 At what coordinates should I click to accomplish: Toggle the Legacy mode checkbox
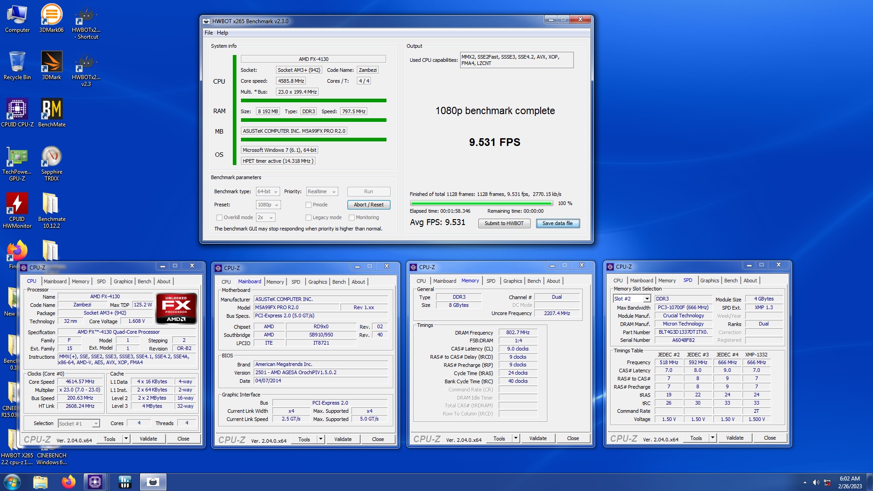[x=308, y=217]
